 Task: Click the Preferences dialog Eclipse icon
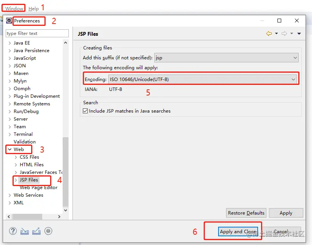(9, 21)
